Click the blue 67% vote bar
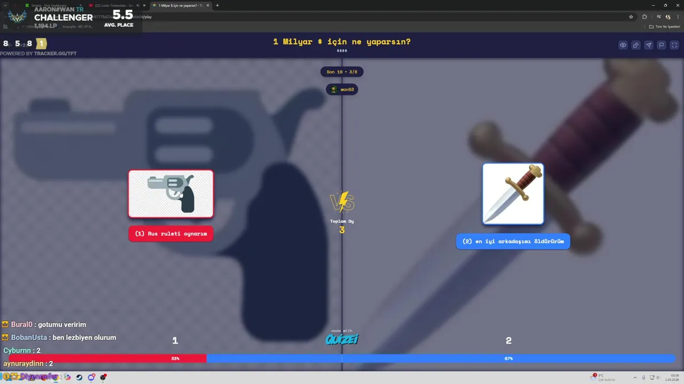684x384 pixels. 441,358
